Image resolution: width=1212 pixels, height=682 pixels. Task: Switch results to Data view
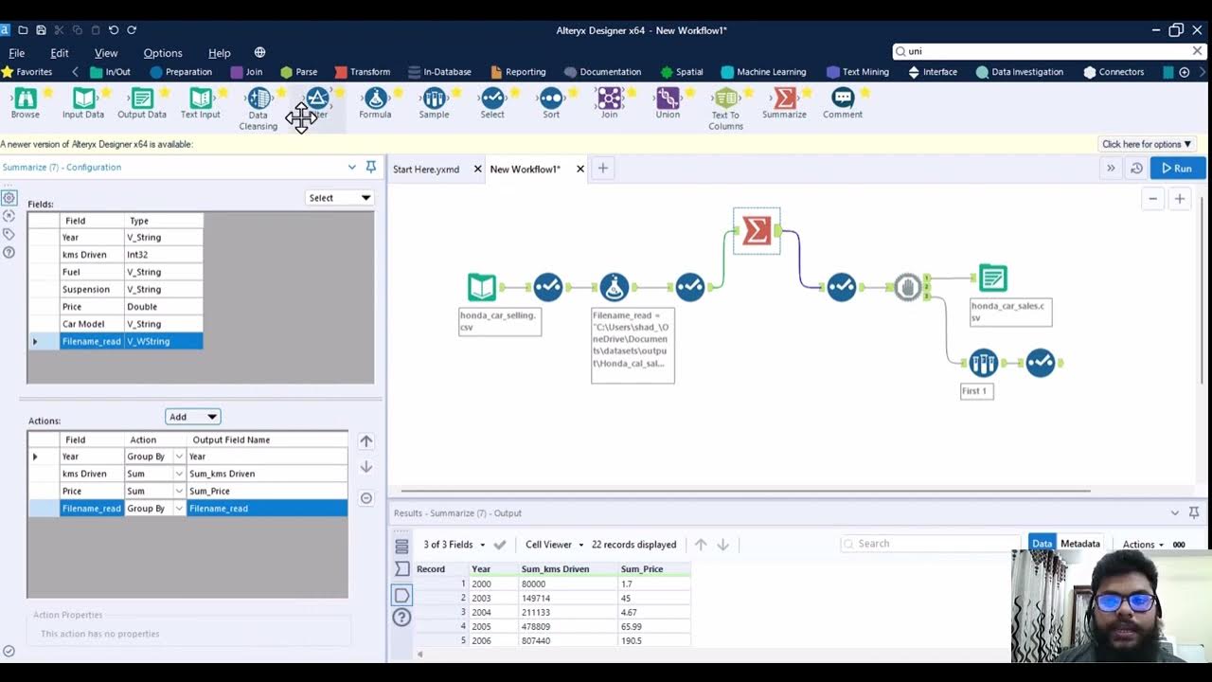pyautogui.click(x=1042, y=544)
